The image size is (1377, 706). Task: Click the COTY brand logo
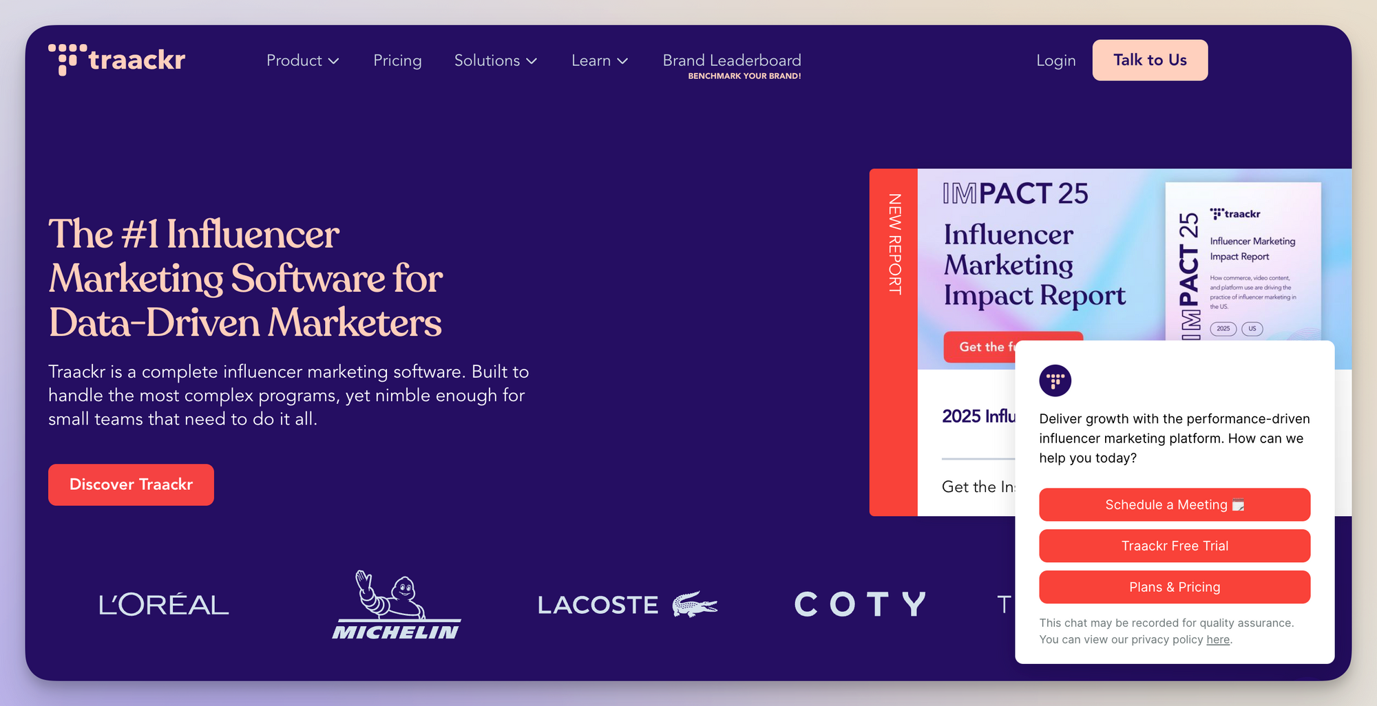861,605
